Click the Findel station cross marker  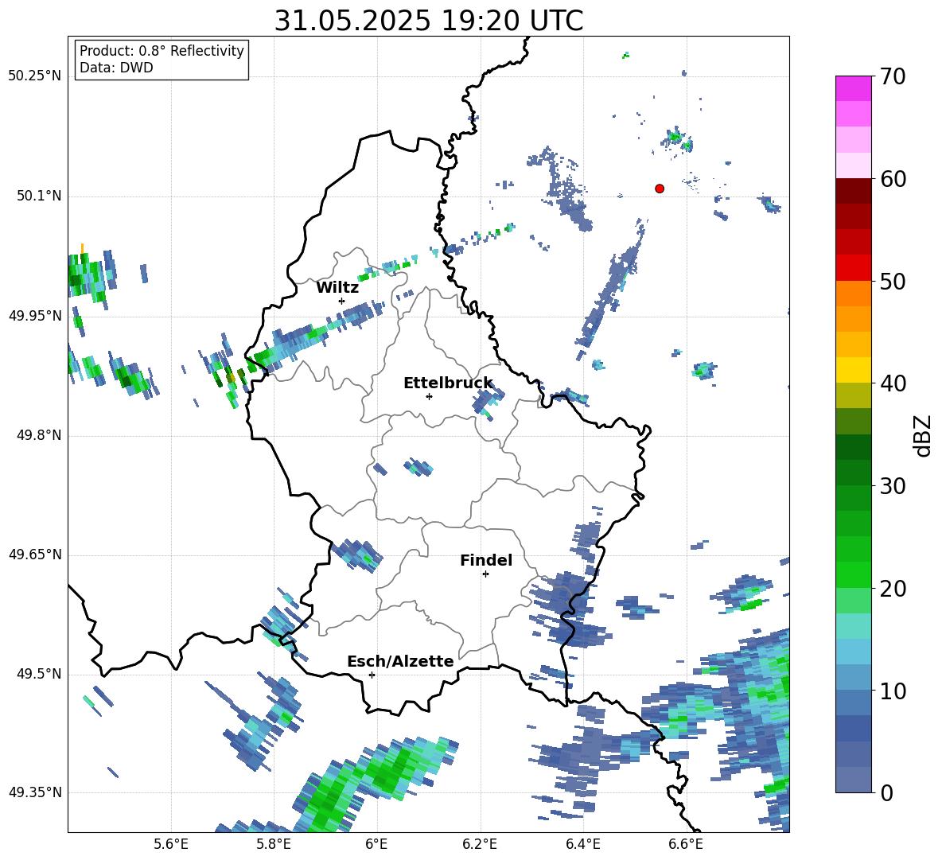pos(485,574)
